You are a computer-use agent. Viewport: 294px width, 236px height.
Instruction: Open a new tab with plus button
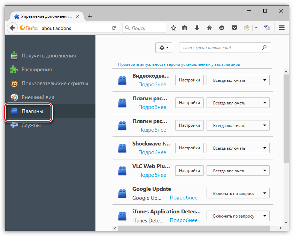(x=90, y=16)
